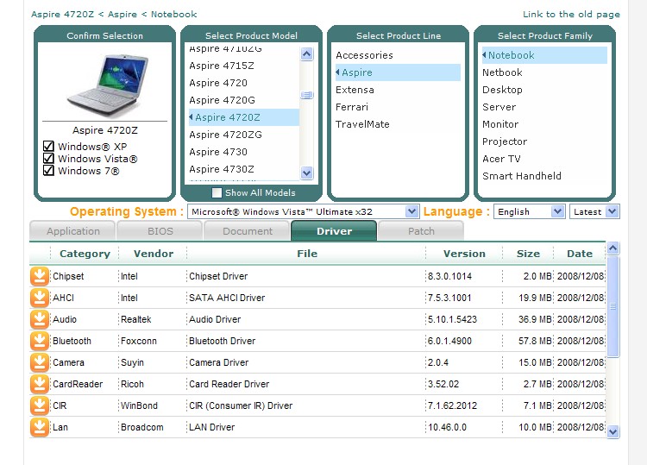
Task: Select Smart Handheld product family
Action: coord(522,177)
